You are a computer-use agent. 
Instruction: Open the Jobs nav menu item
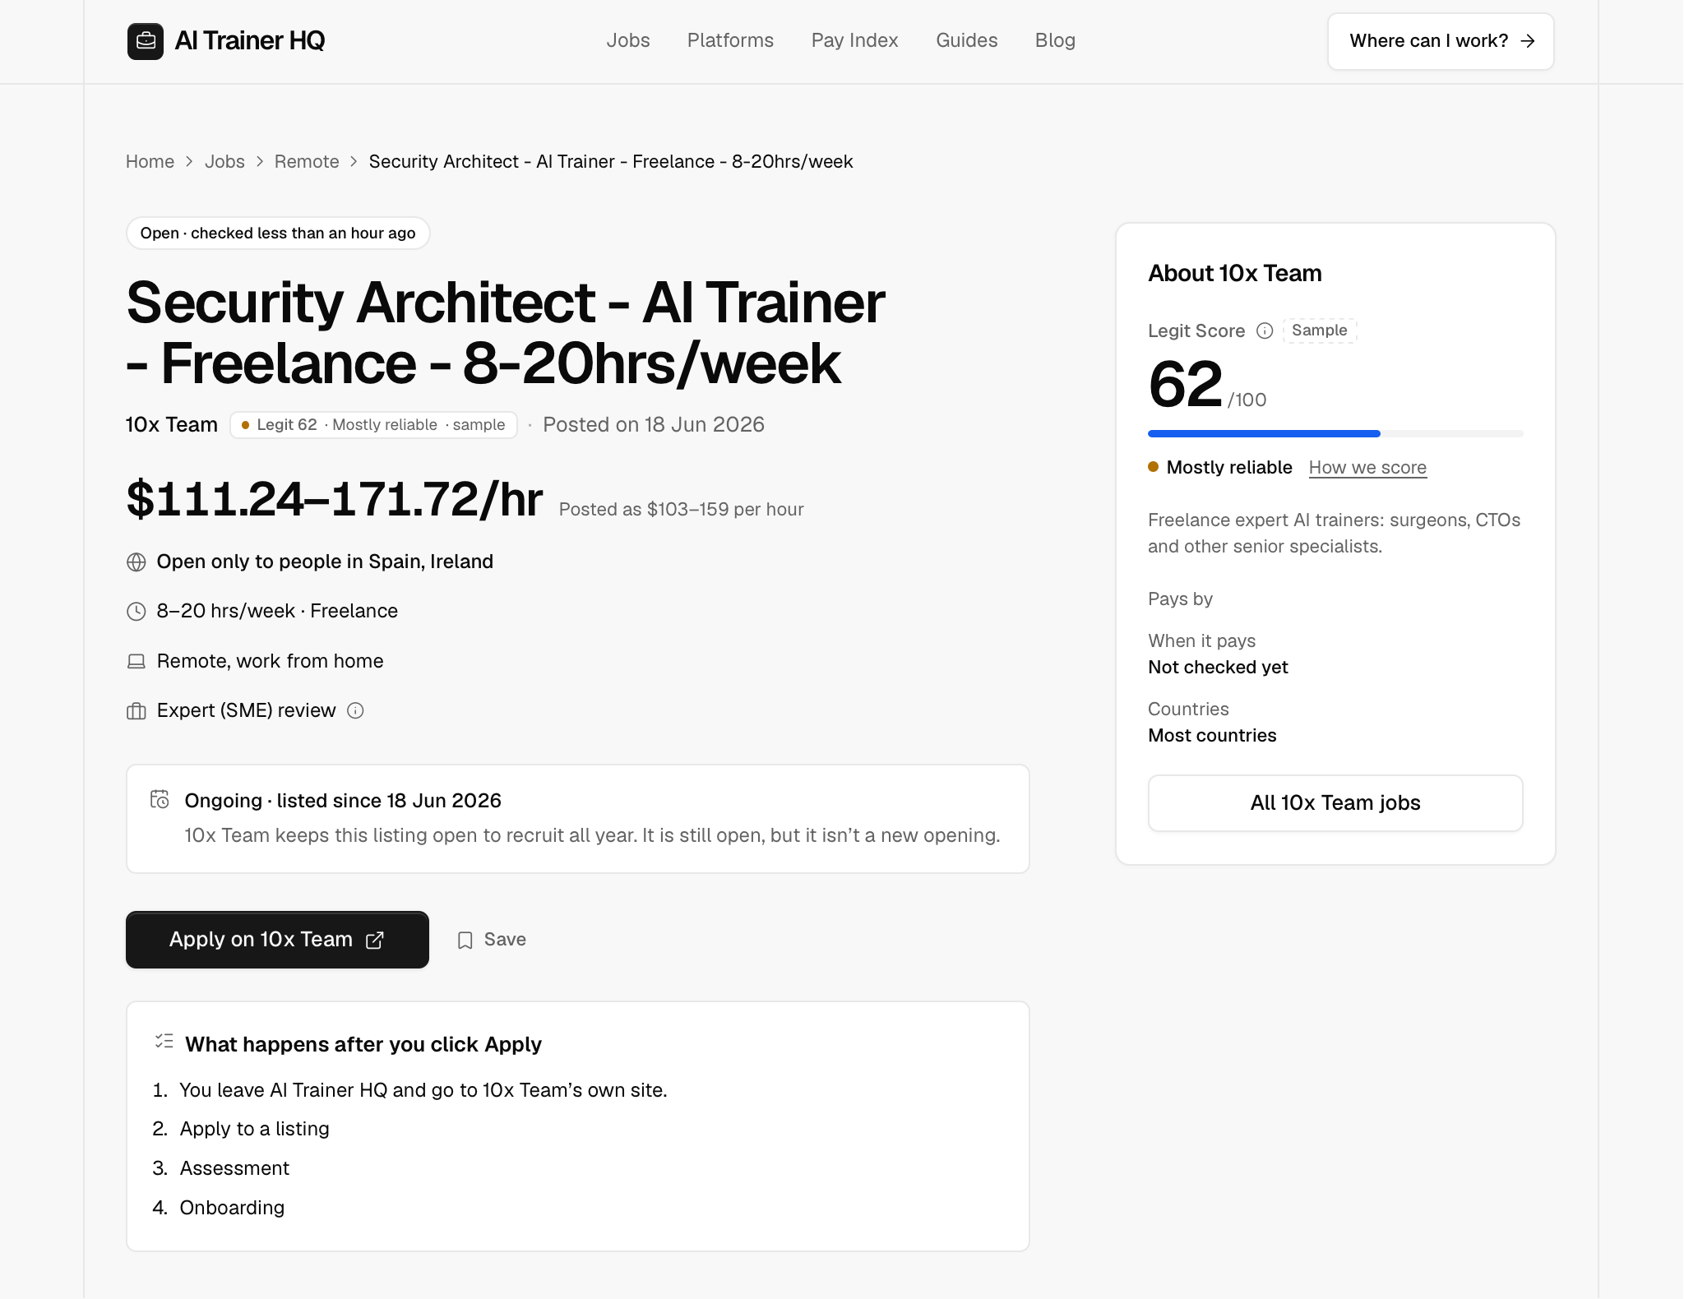pyautogui.click(x=628, y=40)
